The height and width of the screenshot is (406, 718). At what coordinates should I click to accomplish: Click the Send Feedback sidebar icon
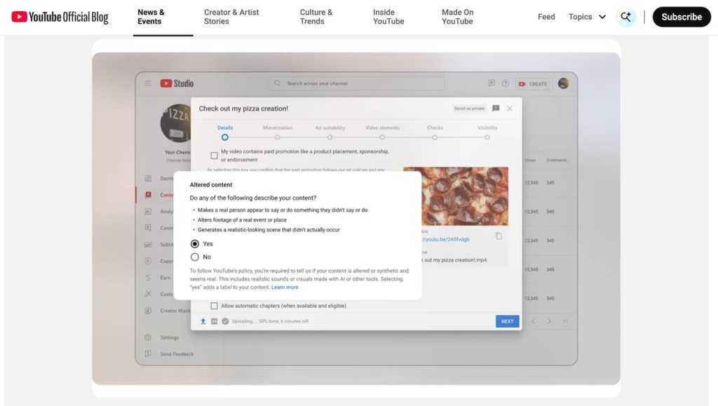click(148, 354)
